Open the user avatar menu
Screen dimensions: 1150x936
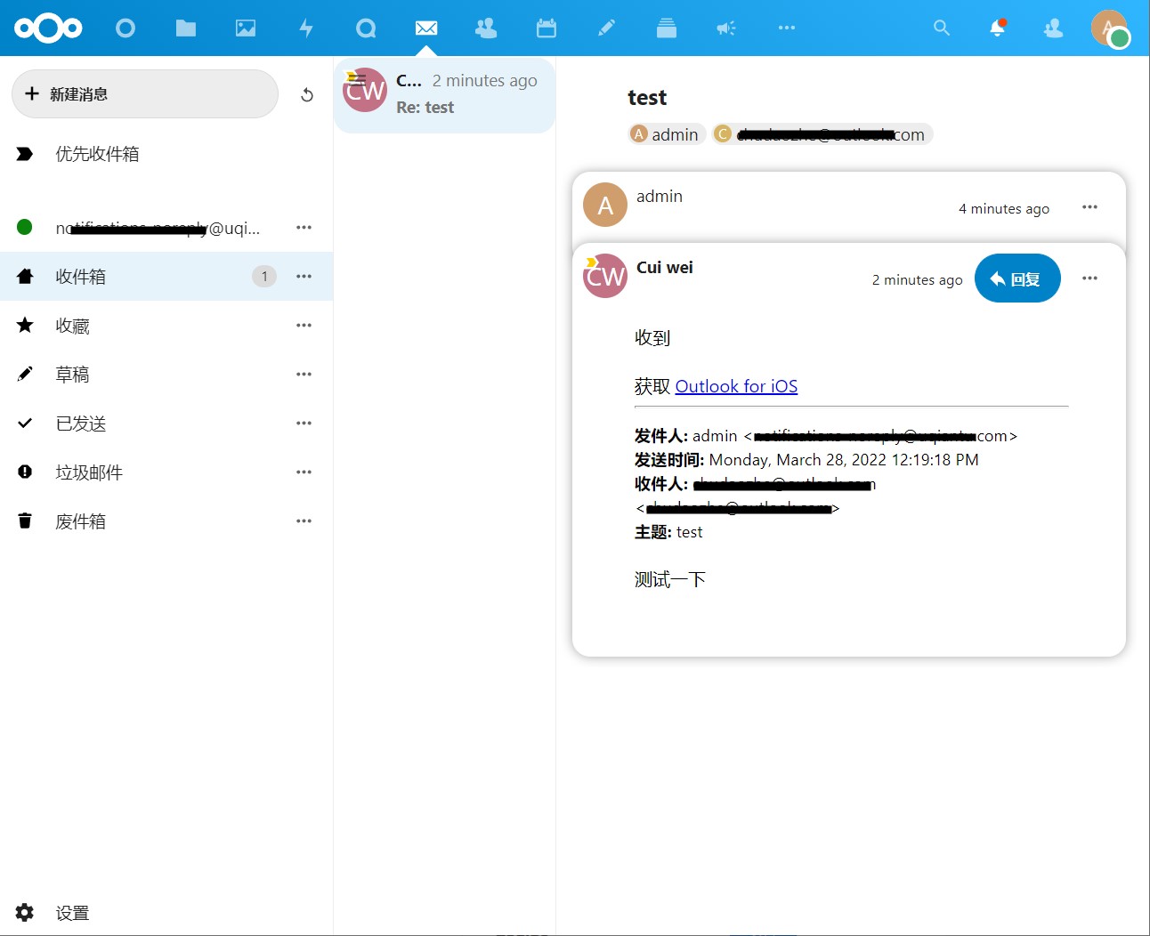pyautogui.click(x=1109, y=28)
